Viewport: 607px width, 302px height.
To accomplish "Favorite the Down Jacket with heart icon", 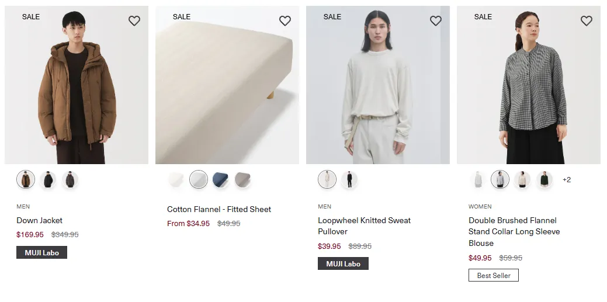I will pos(134,21).
